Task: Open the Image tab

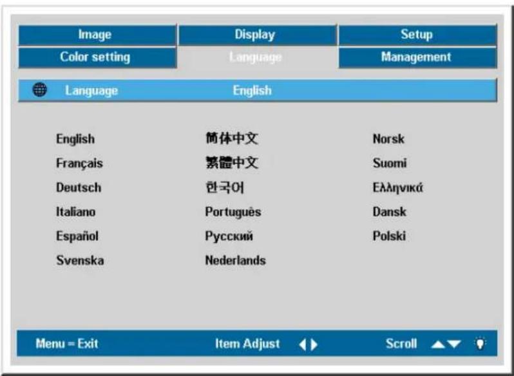Action: pos(97,35)
